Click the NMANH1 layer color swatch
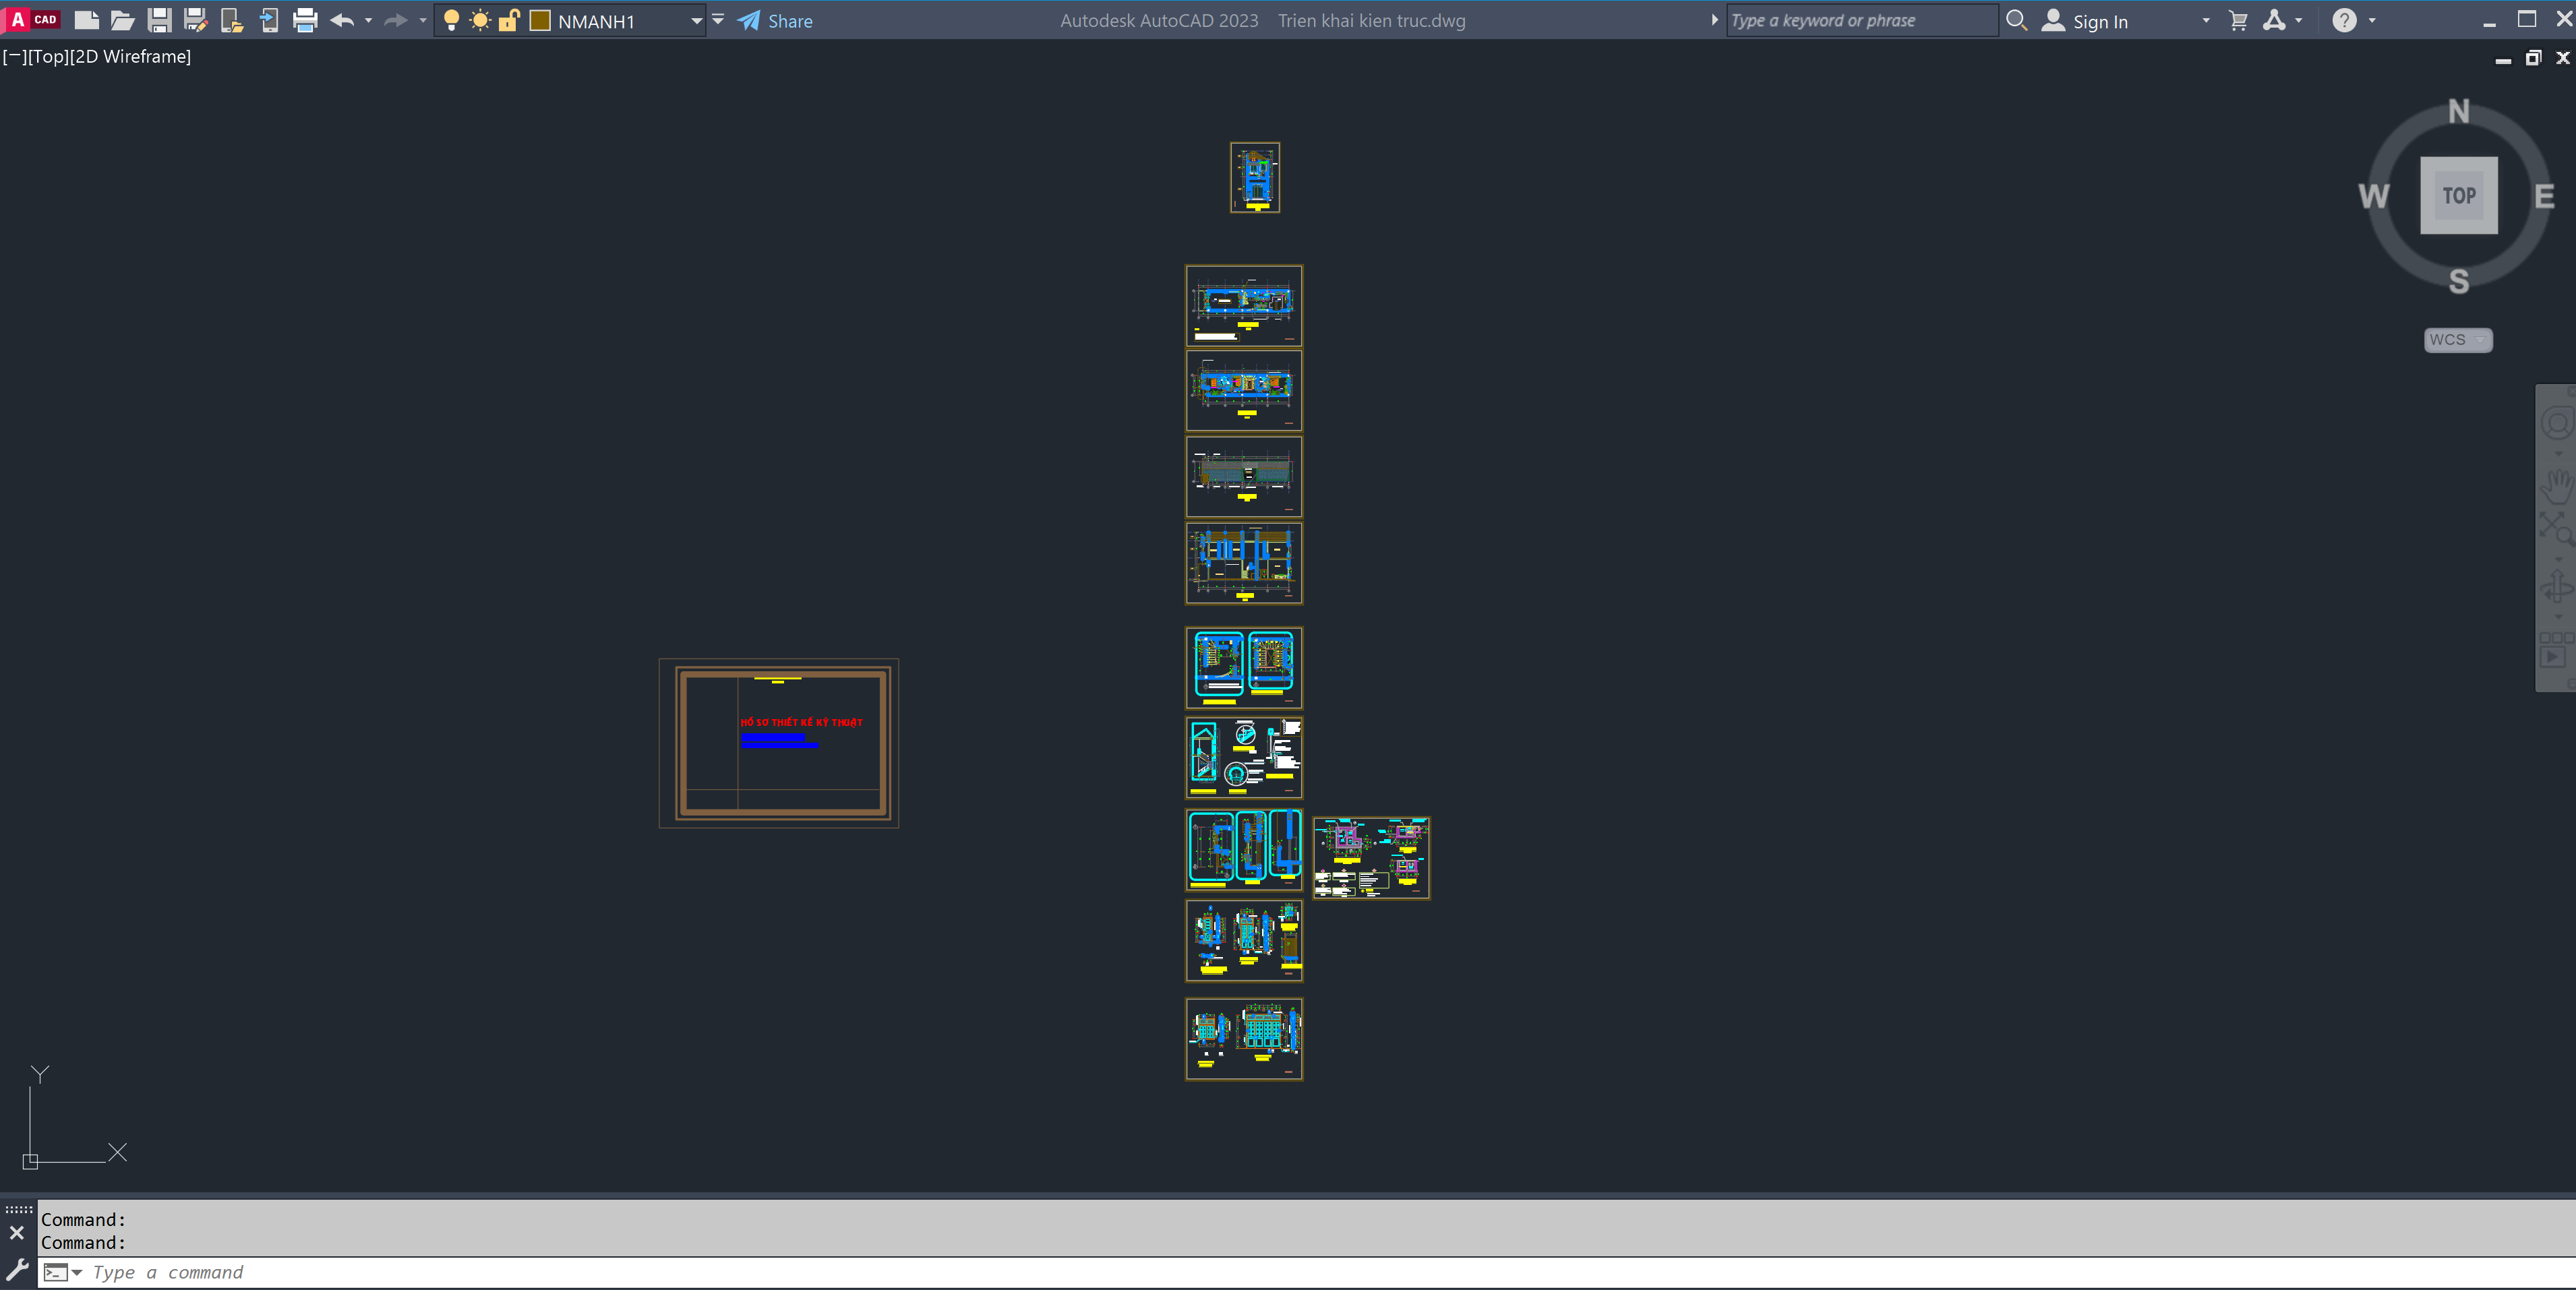Screen dimensions: 2576x1290 (x=540, y=21)
